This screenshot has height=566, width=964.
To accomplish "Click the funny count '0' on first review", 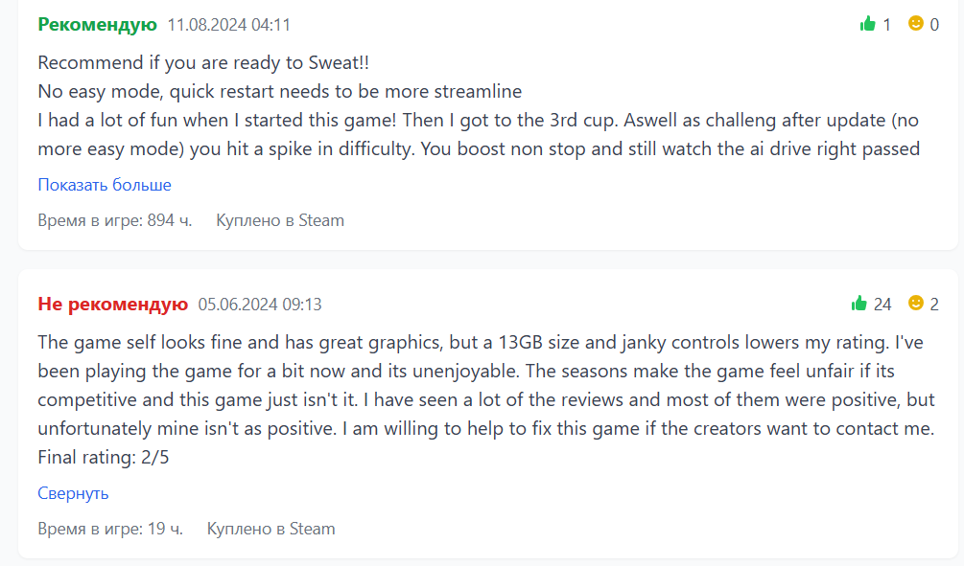I will 934,25.
